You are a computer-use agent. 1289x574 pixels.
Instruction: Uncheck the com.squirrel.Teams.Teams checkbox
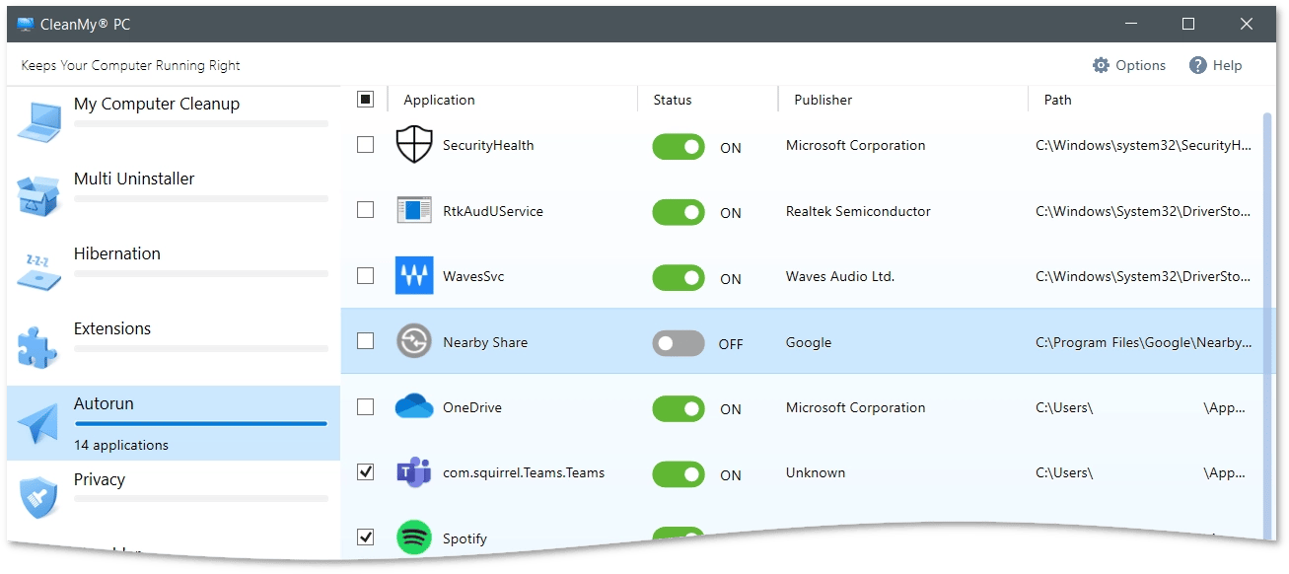tap(366, 472)
